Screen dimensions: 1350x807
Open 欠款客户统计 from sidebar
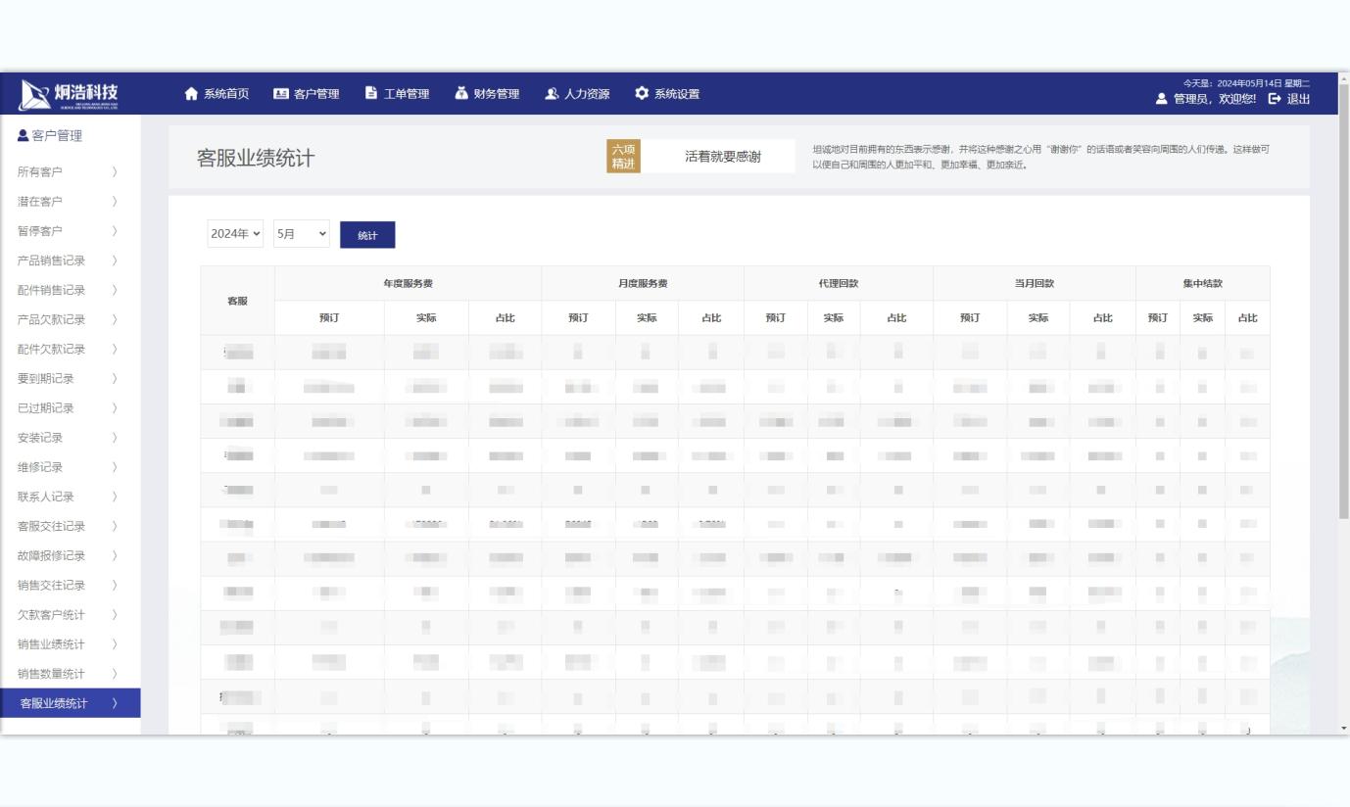pyautogui.click(x=51, y=615)
